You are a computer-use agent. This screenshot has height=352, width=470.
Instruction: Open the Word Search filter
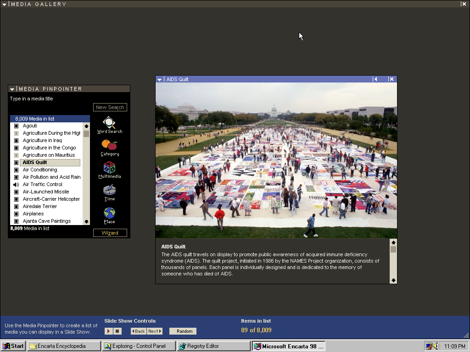coord(109,124)
